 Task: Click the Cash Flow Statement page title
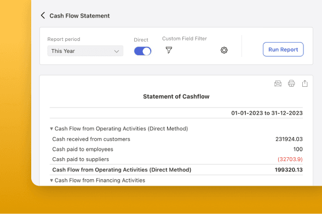pyautogui.click(x=80, y=16)
